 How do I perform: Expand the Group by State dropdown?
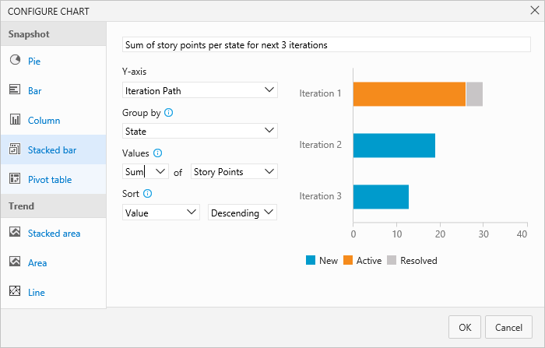tap(199, 131)
